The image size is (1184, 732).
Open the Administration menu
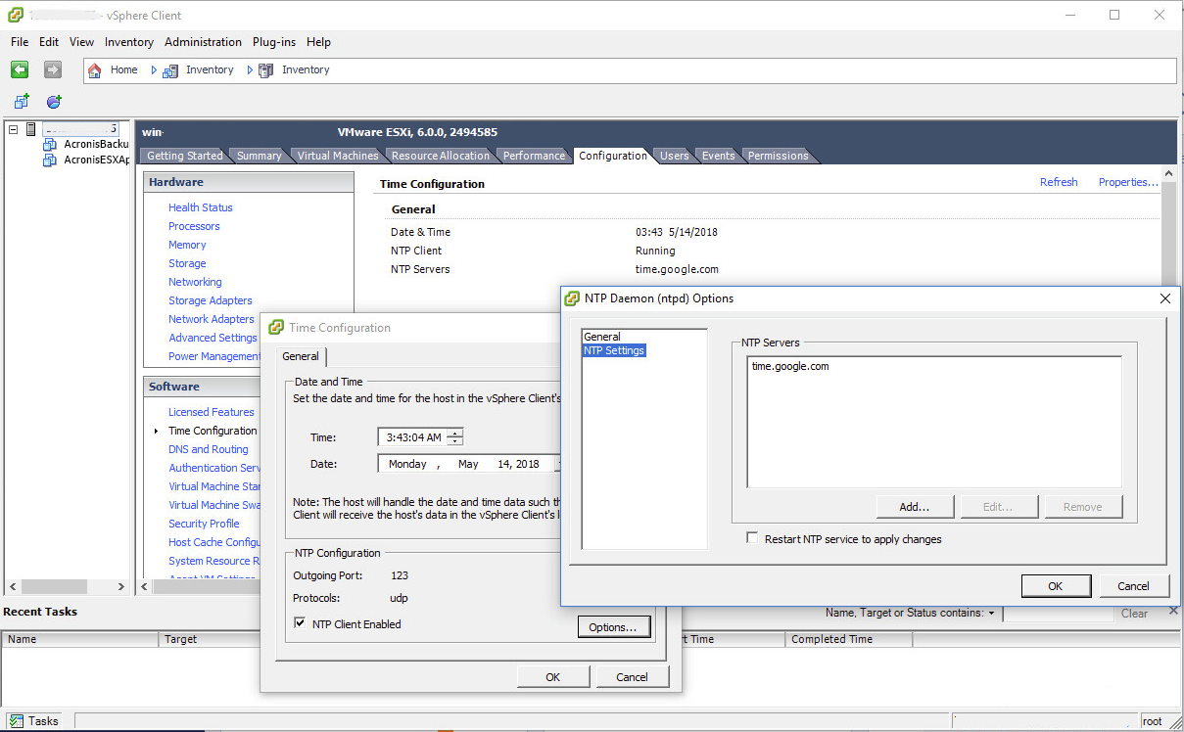click(x=203, y=42)
